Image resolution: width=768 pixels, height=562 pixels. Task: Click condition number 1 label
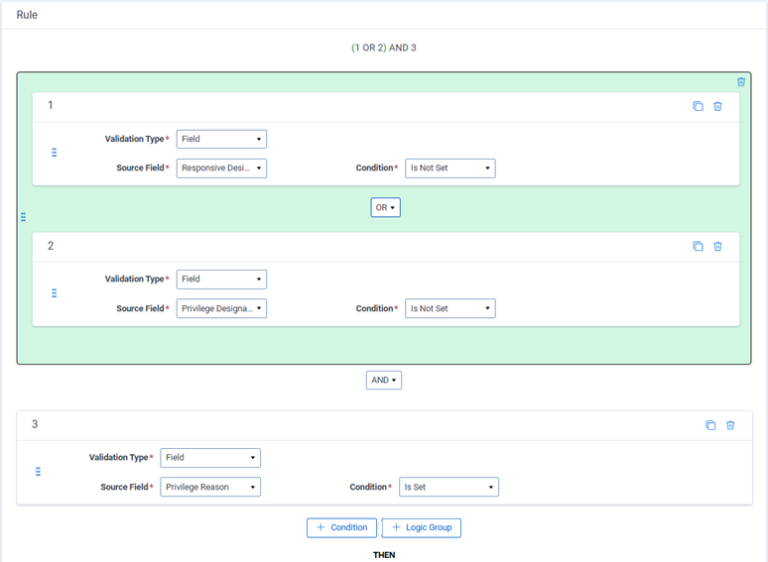51,105
